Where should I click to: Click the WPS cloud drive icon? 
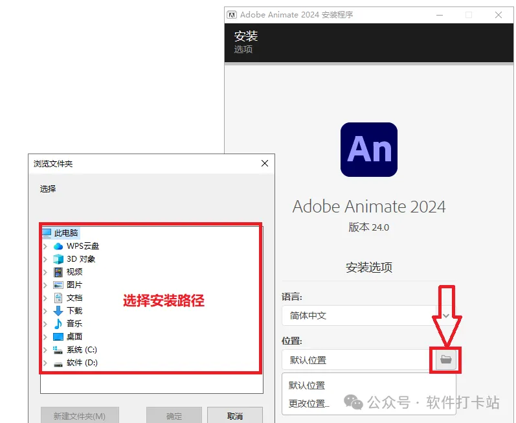click(x=58, y=246)
